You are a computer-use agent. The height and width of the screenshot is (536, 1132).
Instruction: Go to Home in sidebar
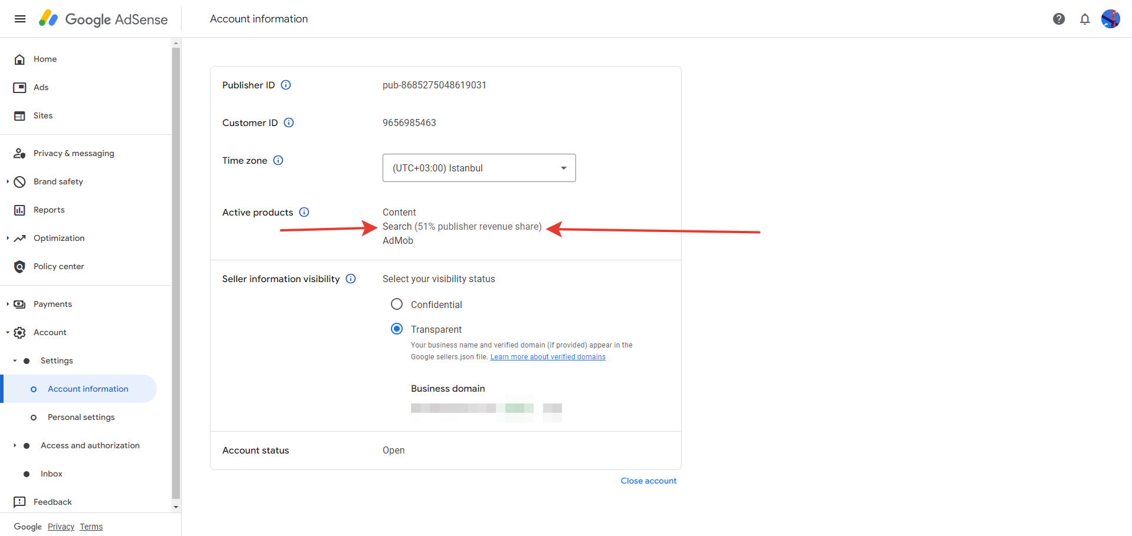[45, 59]
